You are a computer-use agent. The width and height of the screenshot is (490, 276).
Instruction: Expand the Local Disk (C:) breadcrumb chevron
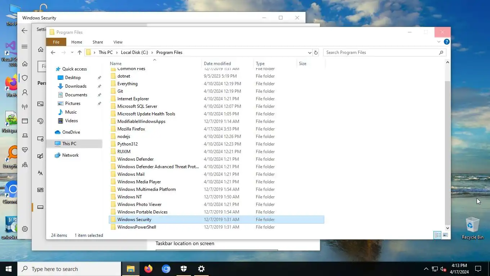[x=152, y=52]
